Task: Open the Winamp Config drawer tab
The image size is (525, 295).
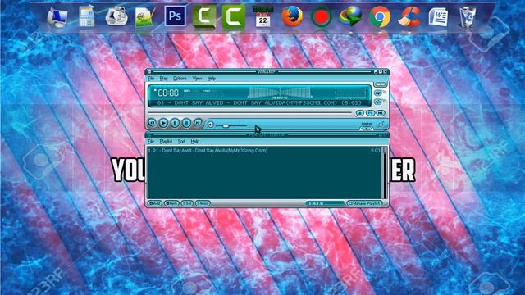Action: pos(367,128)
